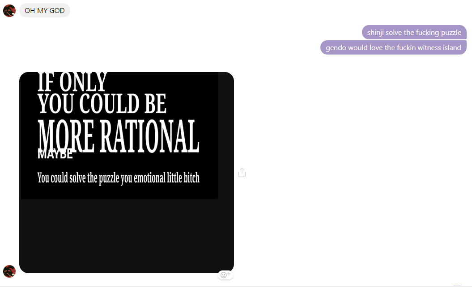Click the word "MORE" in the image

(x=66, y=136)
